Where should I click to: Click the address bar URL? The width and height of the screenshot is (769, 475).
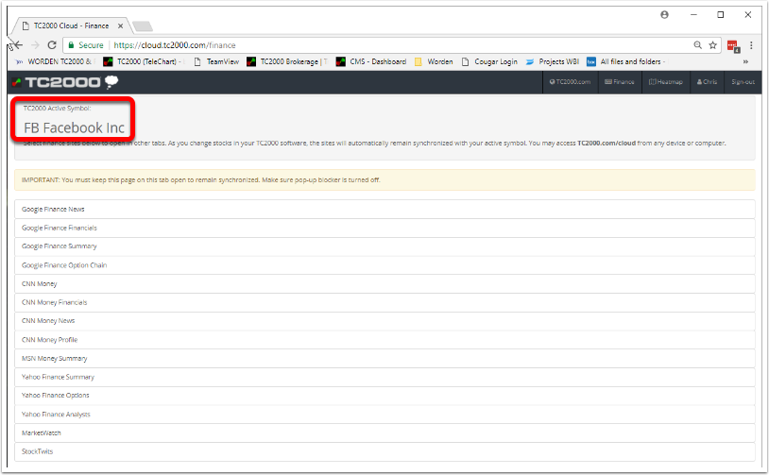tap(175, 45)
